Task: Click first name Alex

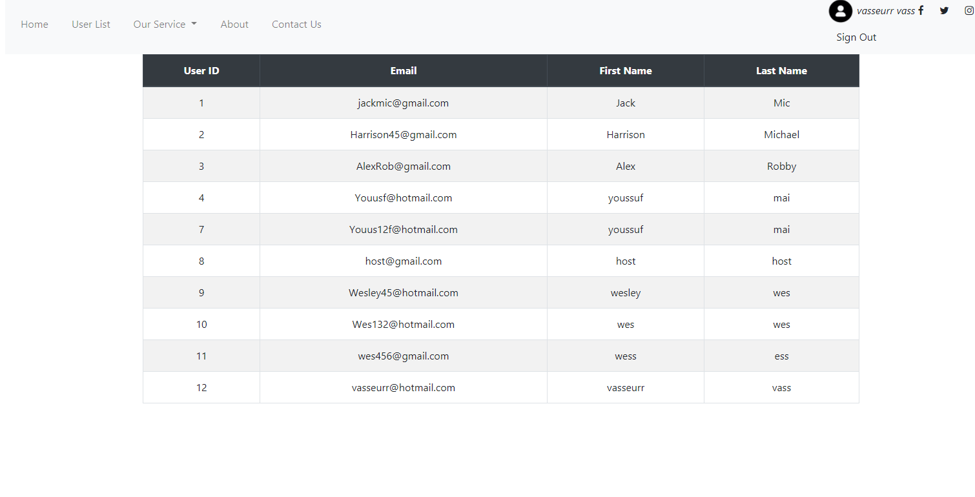Action: (626, 167)
